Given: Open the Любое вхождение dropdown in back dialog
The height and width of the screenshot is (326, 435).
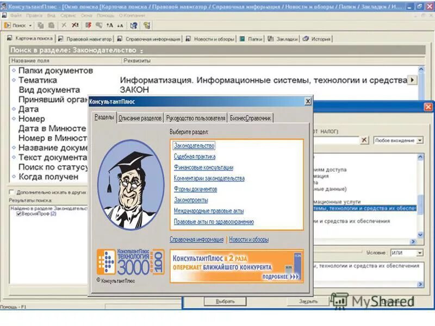Looking at the screenshot, I should coord(420,141).
